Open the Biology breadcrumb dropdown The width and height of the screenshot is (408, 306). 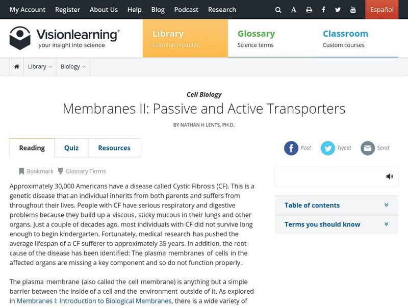[73, 67]
